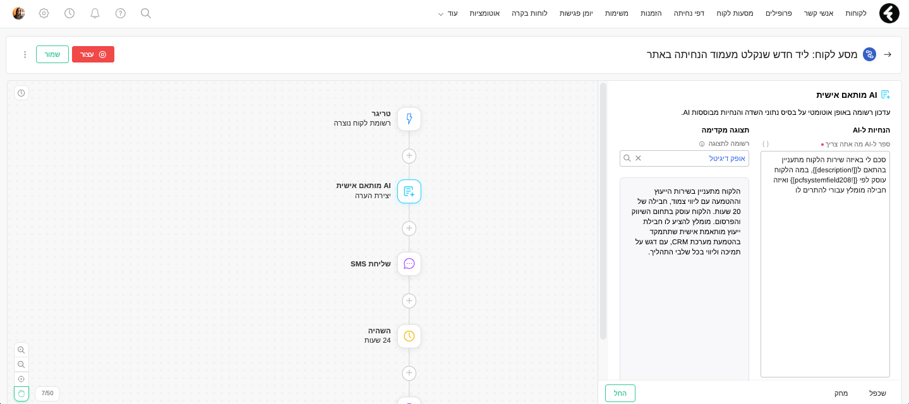Save the journey with שמור
Screen dimensions: 909x404
(52, 54)
